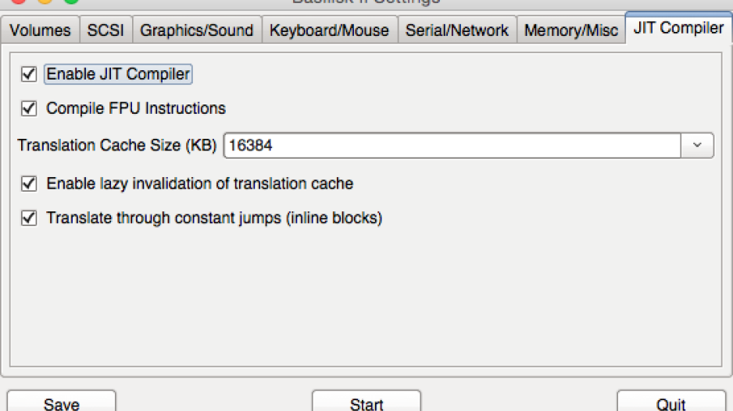Uncheck the Enable JIT Compiler checkbox
The height and width of the screenshot is (411, 733).
point(28,74)
